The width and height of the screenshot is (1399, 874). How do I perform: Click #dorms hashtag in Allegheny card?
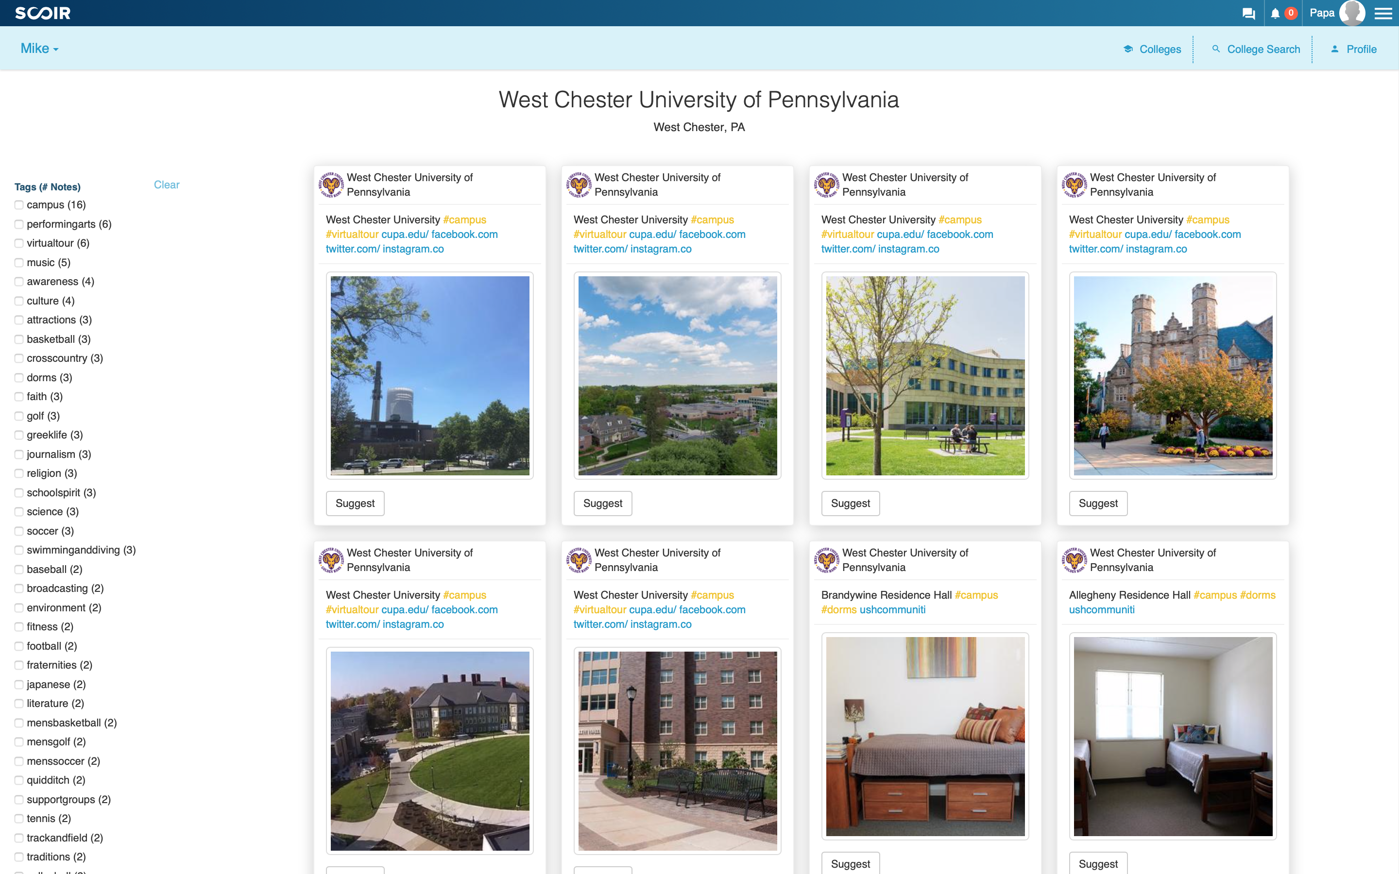[1257, 595]
